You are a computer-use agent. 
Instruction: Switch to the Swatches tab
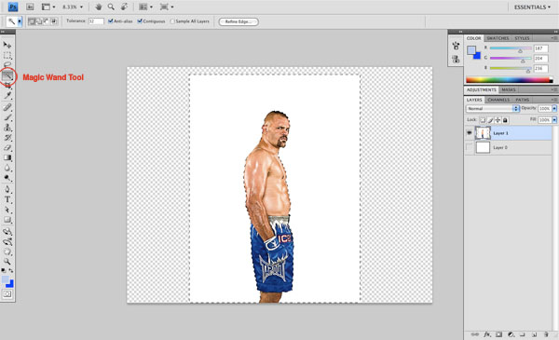click(498, 38)
